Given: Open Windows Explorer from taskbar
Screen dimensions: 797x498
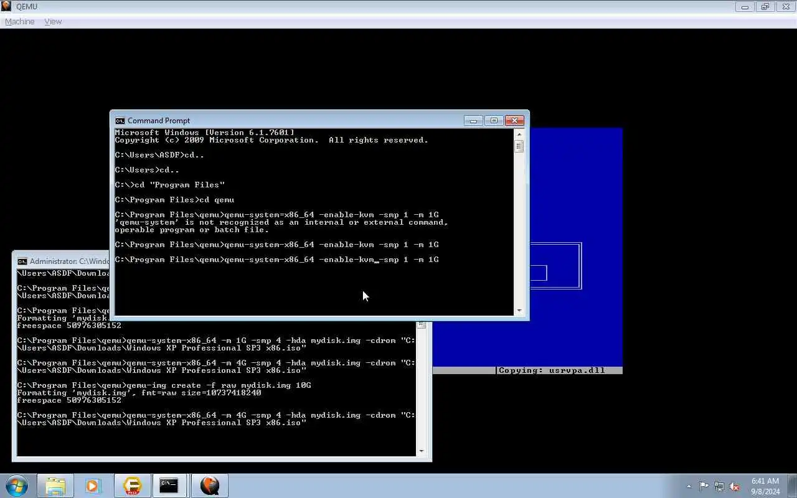Looking at the screenshot, I should coord(55,486).
